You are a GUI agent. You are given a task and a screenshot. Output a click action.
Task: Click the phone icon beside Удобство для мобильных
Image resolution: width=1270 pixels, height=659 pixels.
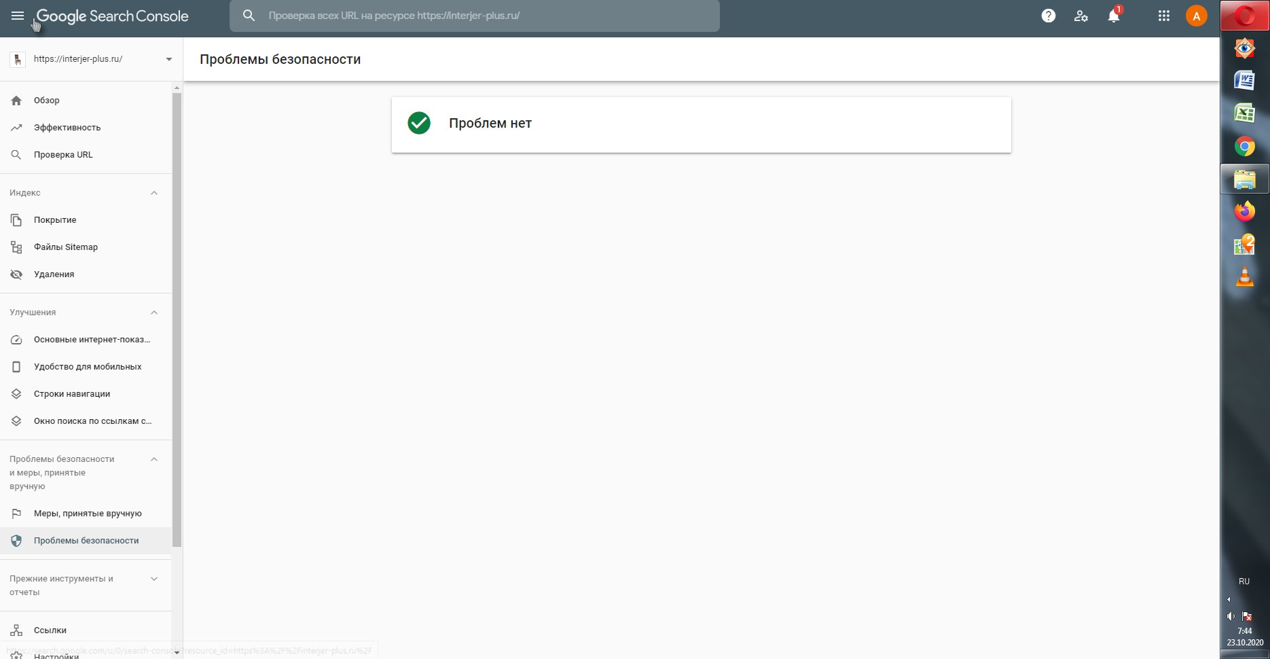(x=16, y=367)
